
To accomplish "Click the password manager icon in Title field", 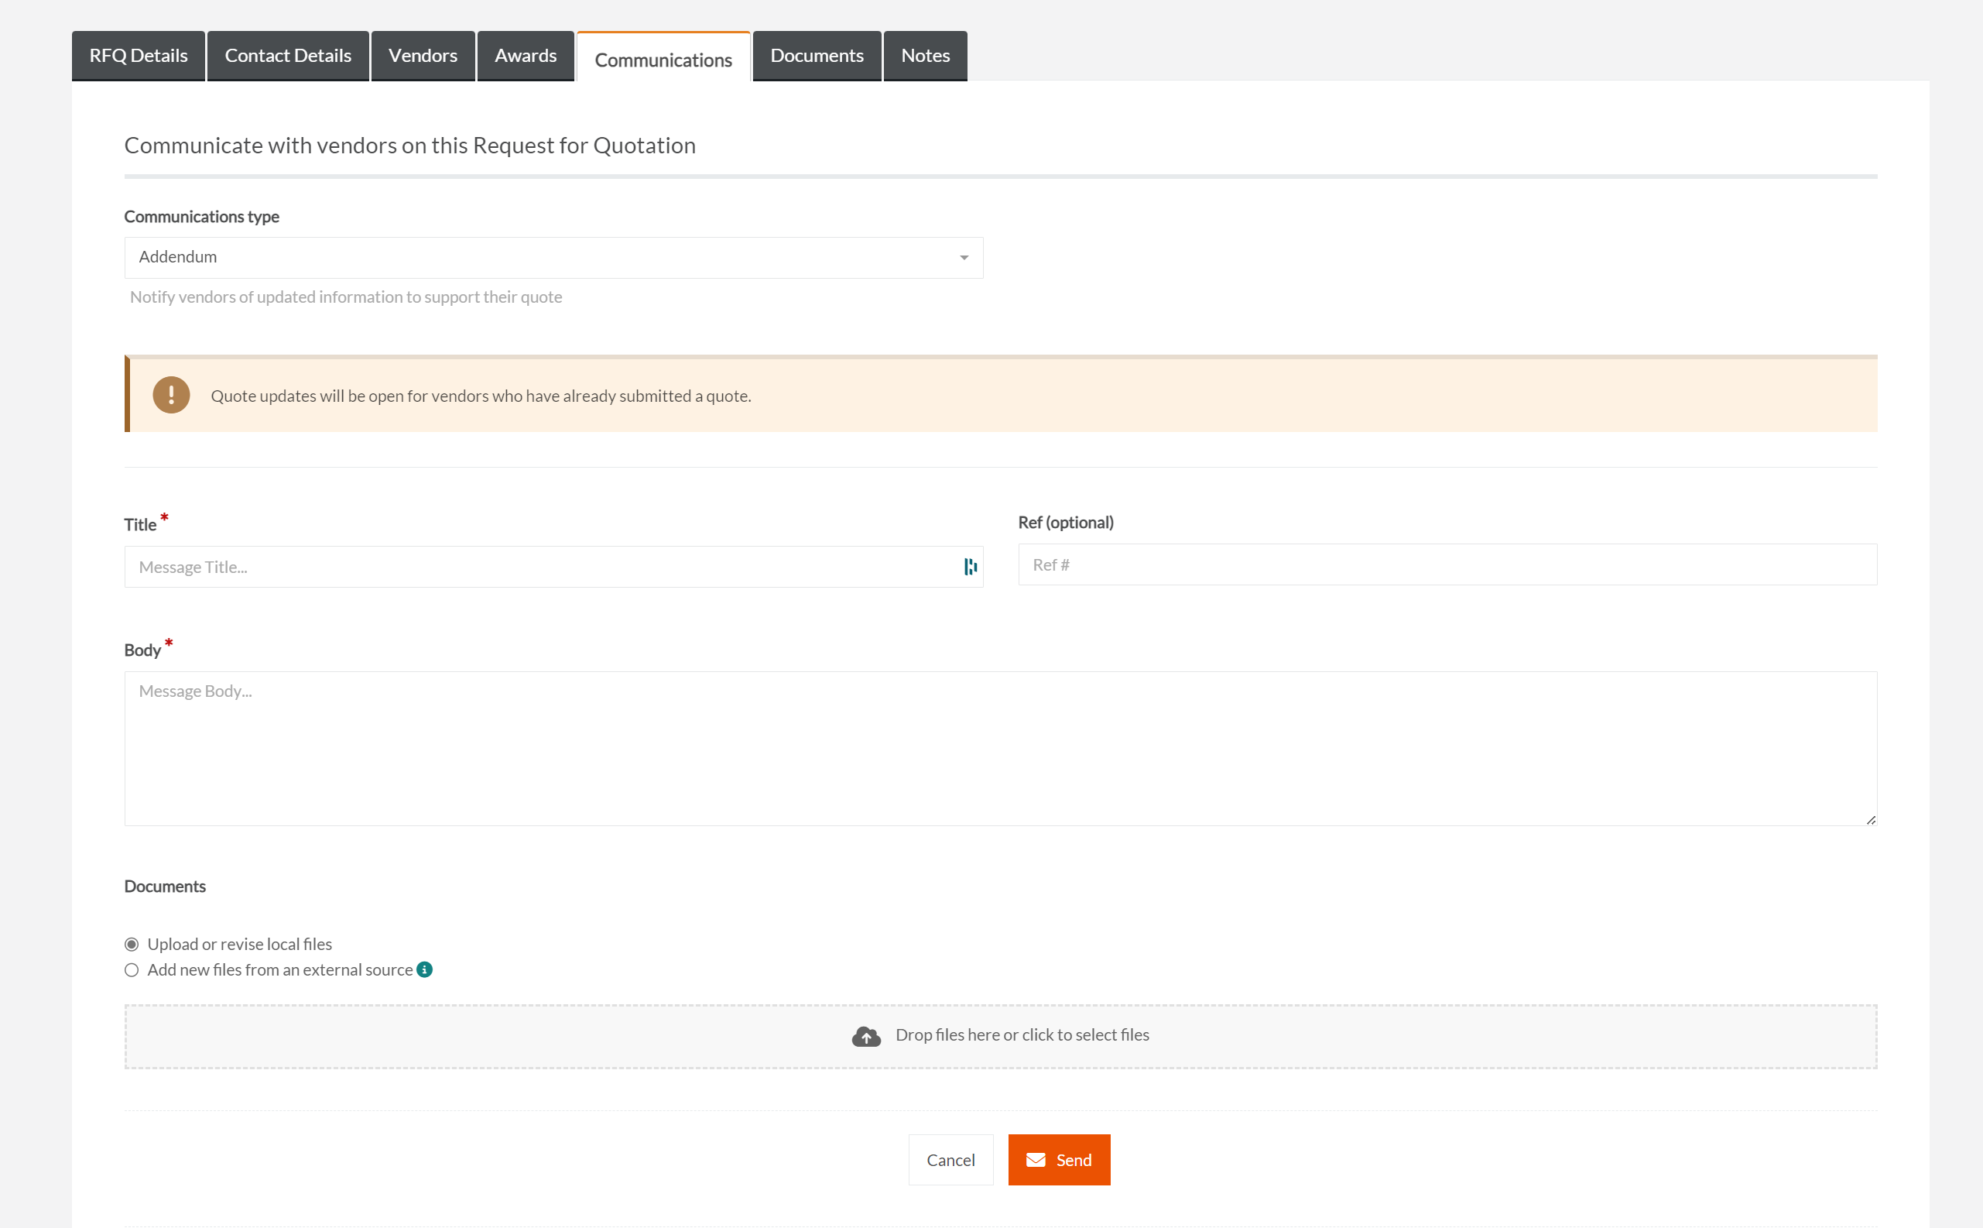I will coord(970,567).
